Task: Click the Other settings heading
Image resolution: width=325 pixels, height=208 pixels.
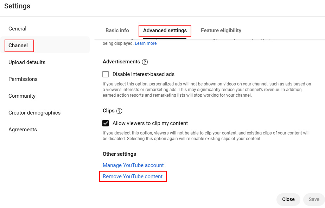Action: tap(119, 154)
